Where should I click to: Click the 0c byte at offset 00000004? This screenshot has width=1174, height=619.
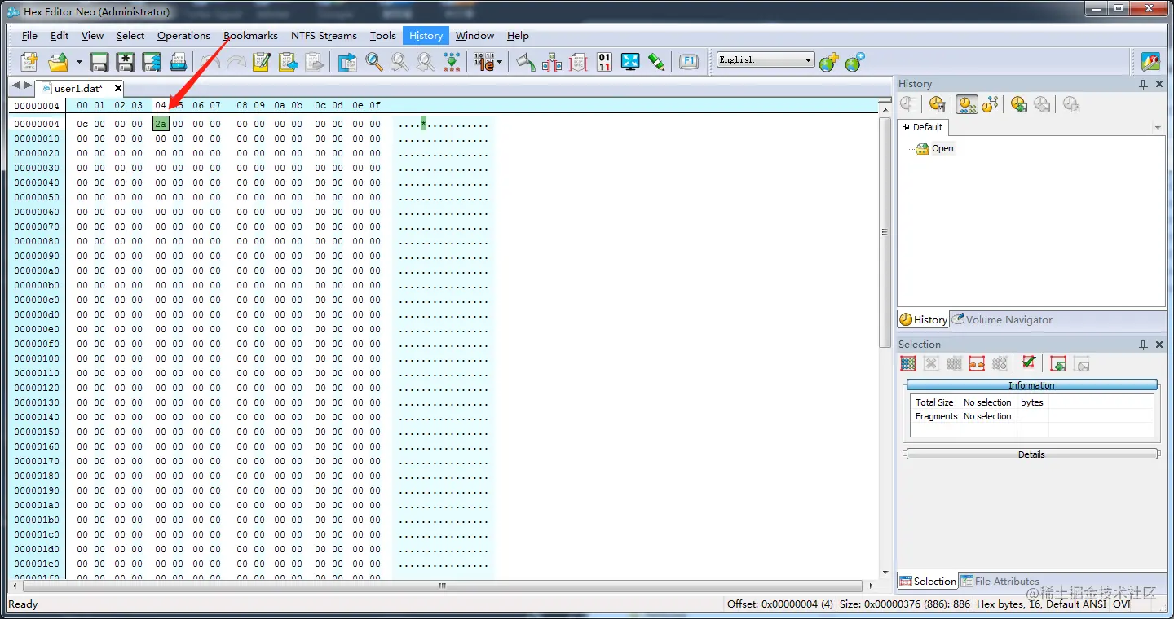82,124
